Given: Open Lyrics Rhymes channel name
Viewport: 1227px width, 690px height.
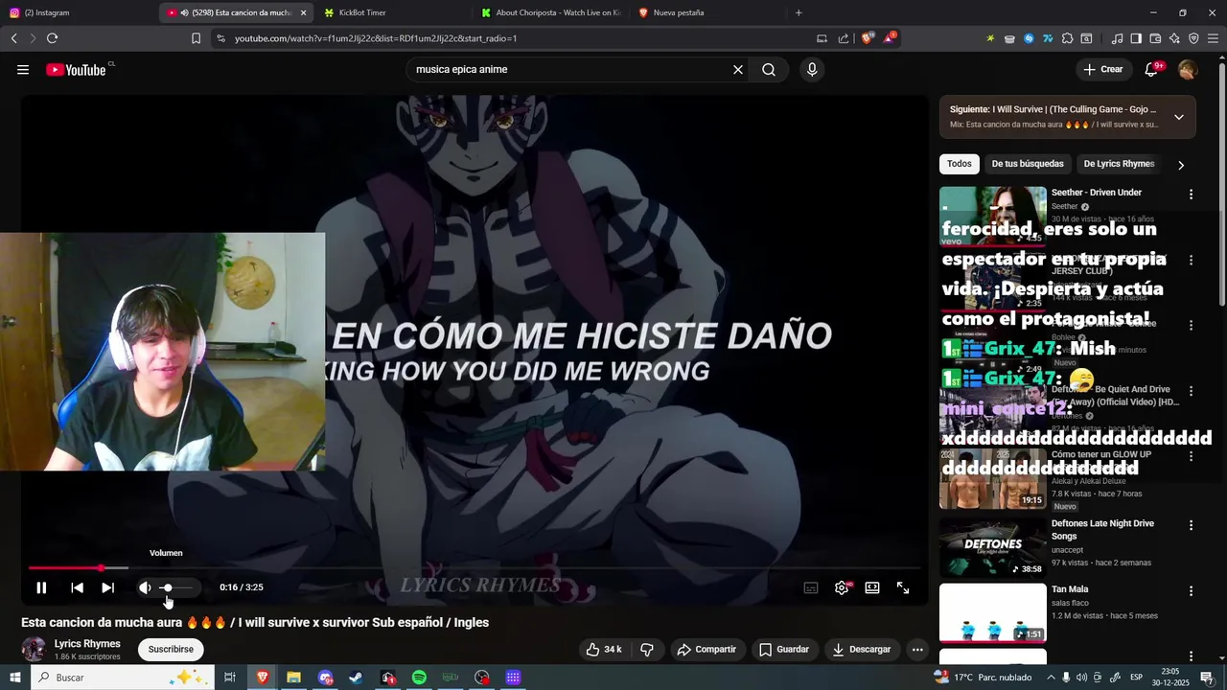Looking at the screenshot, I should 87,644.
